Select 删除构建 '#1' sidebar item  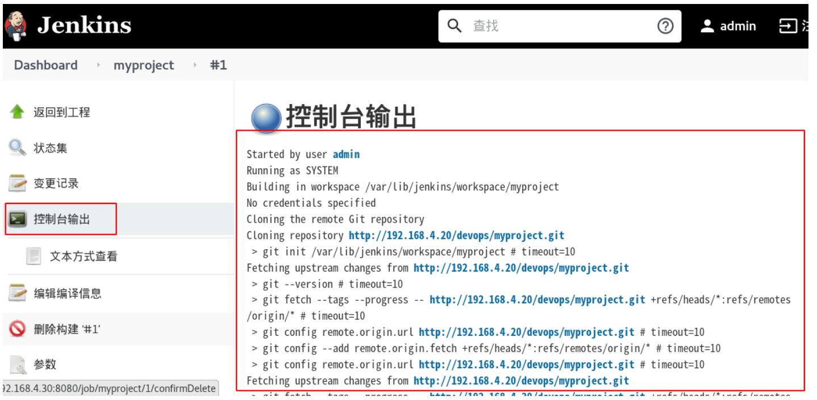tap(66, 329)
